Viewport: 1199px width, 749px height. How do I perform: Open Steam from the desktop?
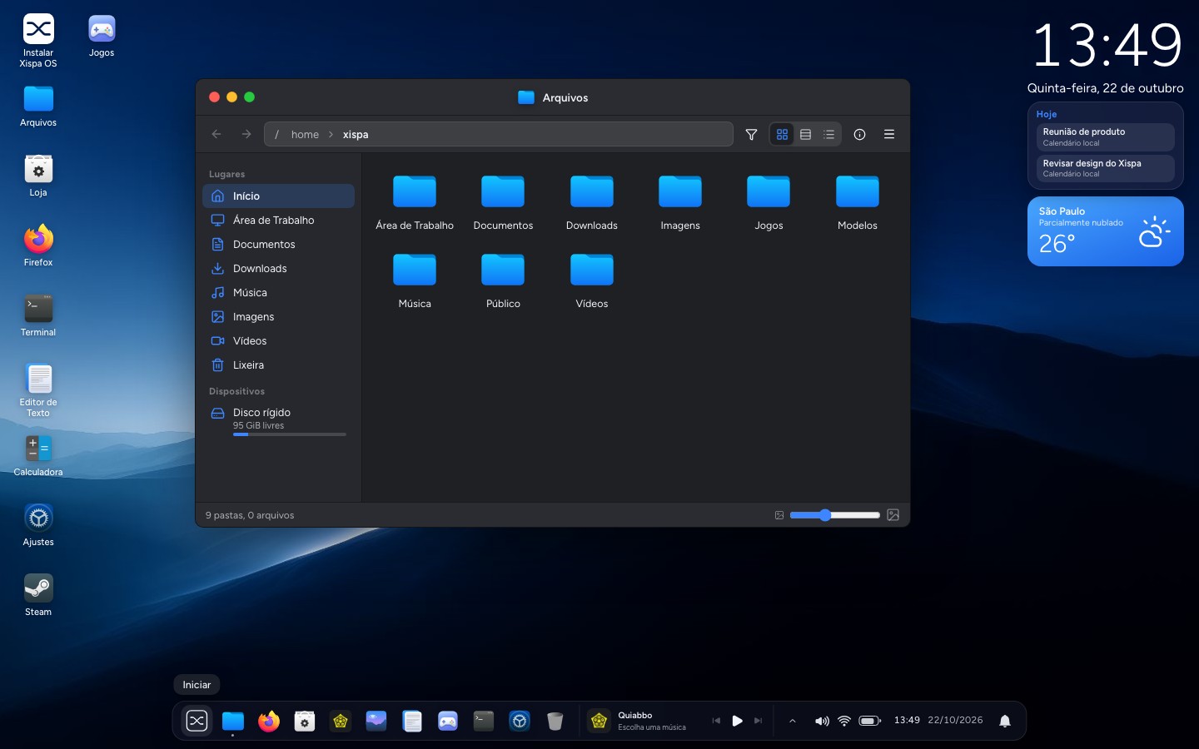[x=38, y=594]
